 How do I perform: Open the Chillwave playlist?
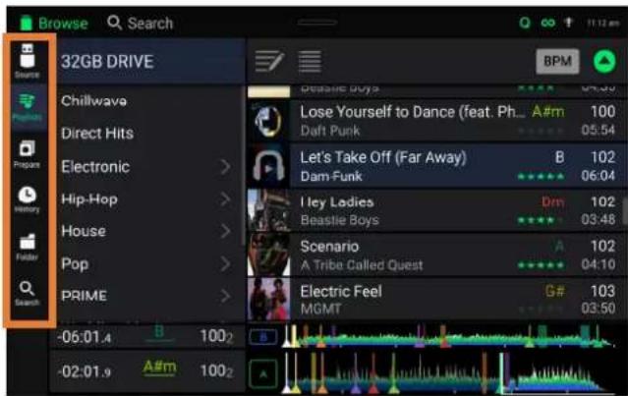(x=93, y=101)
